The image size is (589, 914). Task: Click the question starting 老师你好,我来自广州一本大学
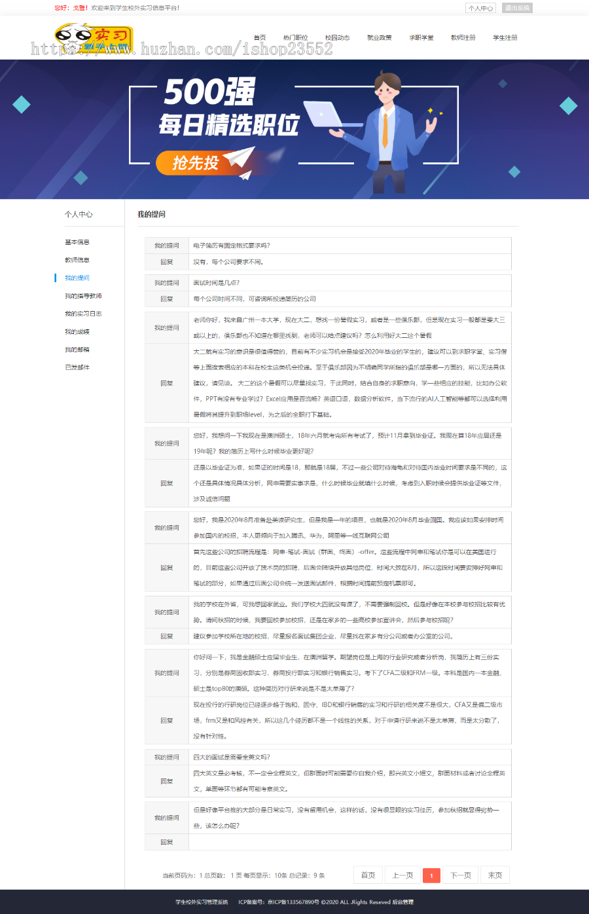coord(349,327)
